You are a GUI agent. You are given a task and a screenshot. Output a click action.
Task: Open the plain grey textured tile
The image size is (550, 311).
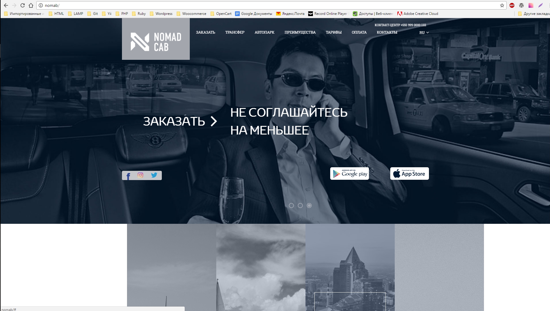tap(439, 267)
